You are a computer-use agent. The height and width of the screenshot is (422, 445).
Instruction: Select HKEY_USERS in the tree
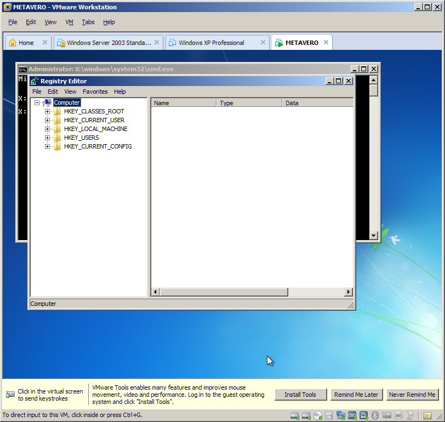coord(82,138)
